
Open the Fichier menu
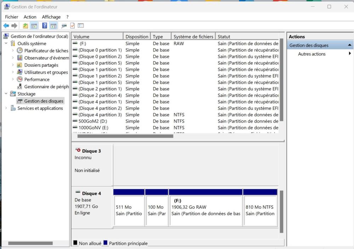[11, 17]
